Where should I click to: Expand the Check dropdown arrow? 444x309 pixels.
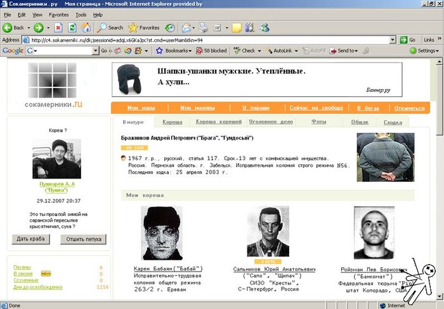tap(259, 51)
